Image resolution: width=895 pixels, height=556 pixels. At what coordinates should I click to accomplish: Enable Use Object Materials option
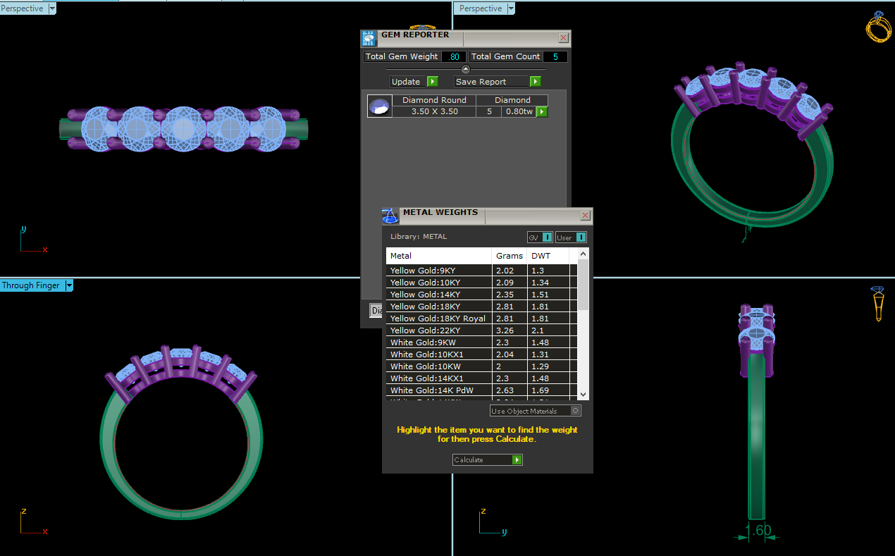click(575, 411)
